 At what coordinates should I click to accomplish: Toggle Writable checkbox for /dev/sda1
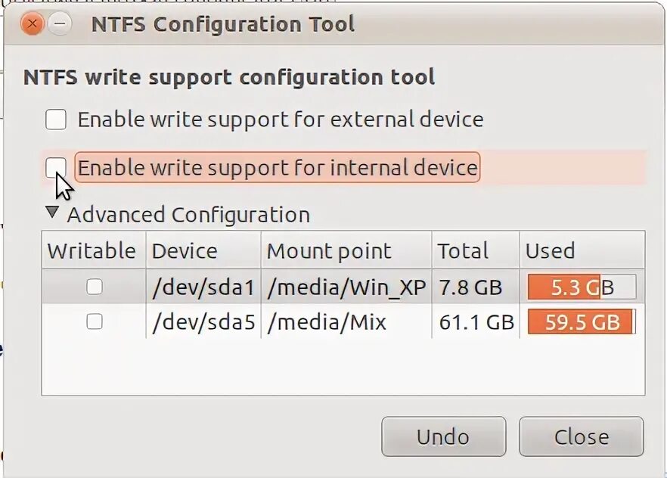[95, 287]
